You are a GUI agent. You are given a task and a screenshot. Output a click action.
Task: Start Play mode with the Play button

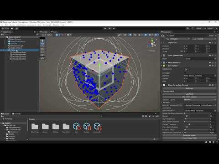[105, 28]
